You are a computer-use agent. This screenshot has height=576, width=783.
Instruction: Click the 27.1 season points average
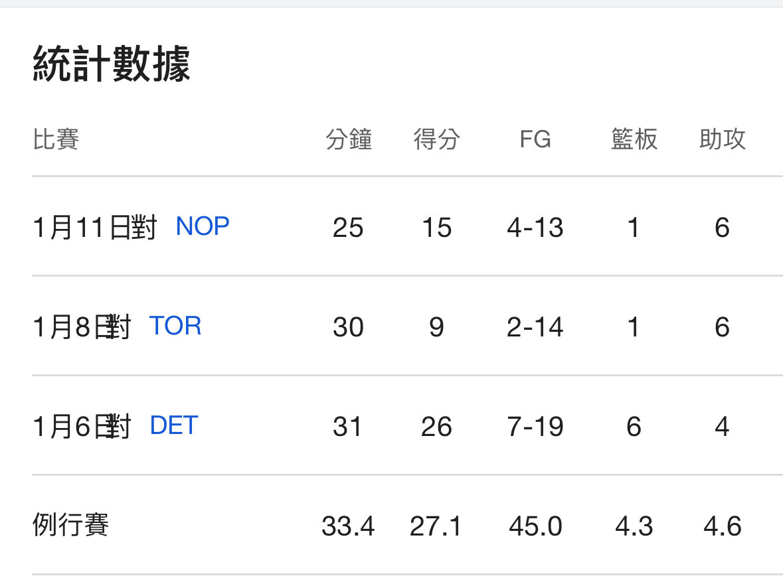coord(436,526)
